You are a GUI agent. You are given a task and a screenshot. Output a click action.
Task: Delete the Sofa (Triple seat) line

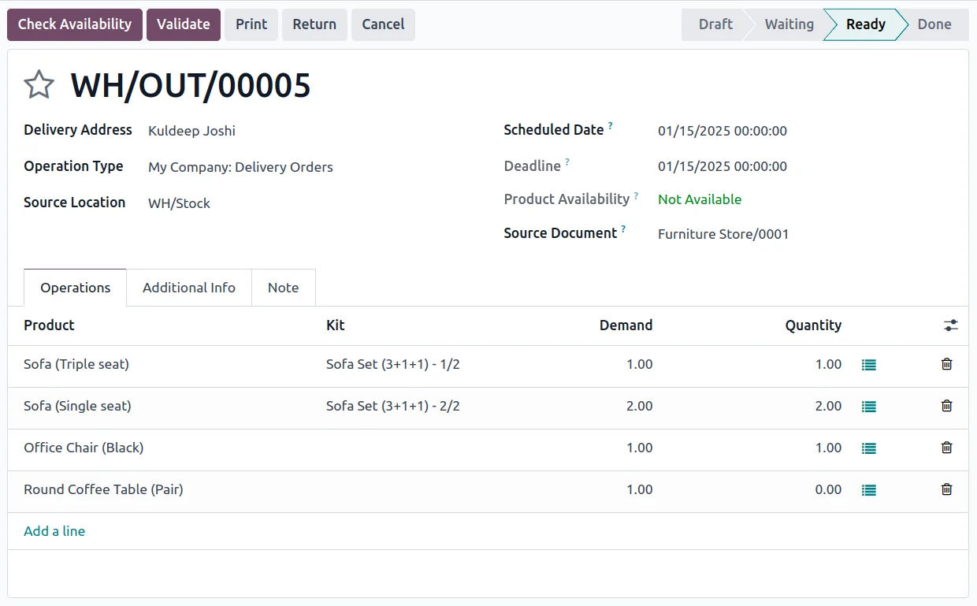click(946, 364)
